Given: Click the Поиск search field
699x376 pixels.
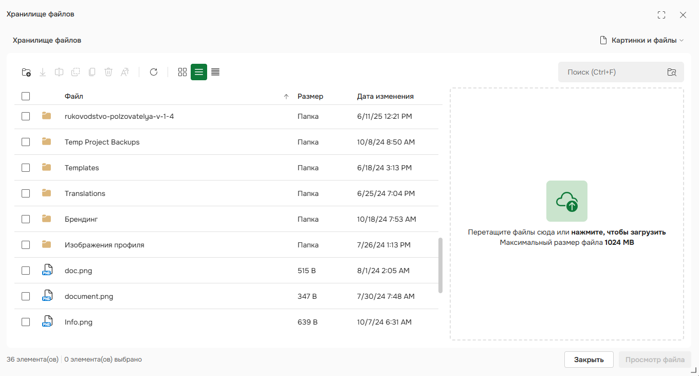Looking at the screenshot, I should pyautogui.click(x=612, y=72).
